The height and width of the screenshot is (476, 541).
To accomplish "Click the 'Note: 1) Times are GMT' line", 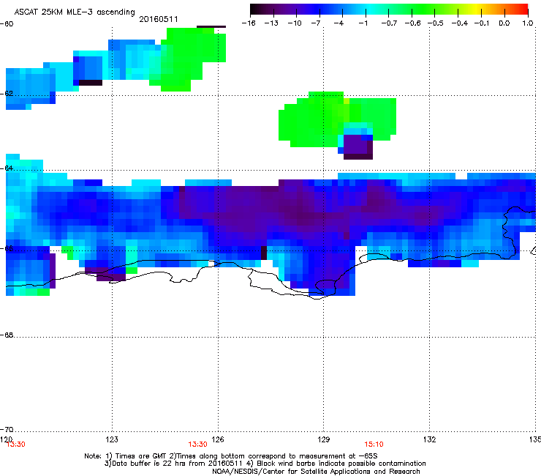I will pos(231,456).
